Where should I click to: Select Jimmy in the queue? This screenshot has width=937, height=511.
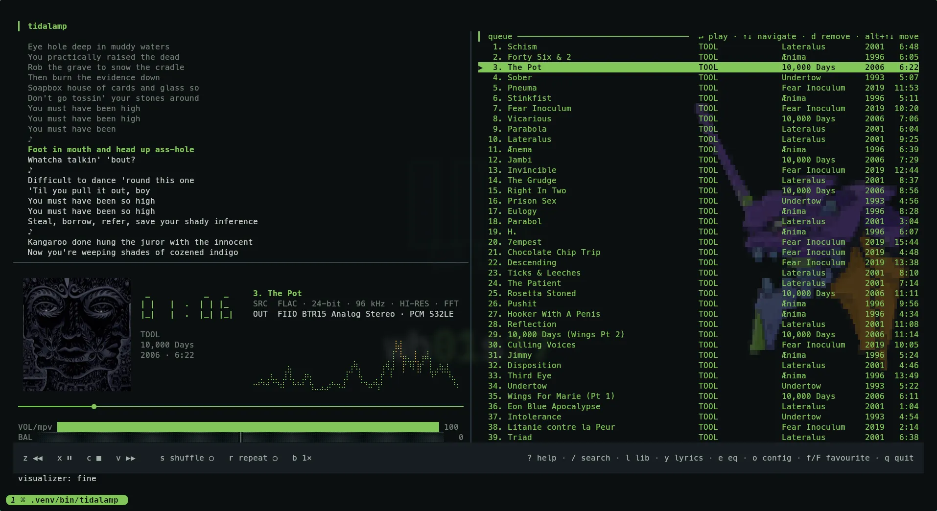(x=699, y=355)
